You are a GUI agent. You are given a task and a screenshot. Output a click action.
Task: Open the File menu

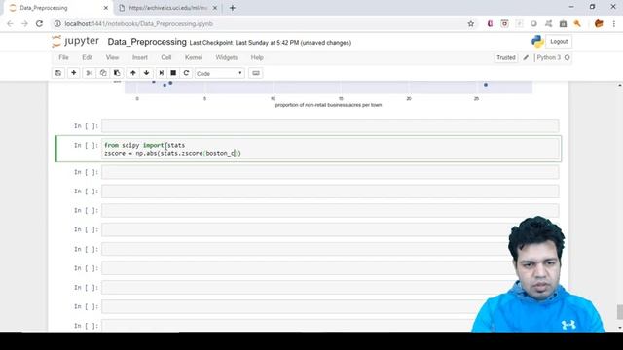[63, 57]
